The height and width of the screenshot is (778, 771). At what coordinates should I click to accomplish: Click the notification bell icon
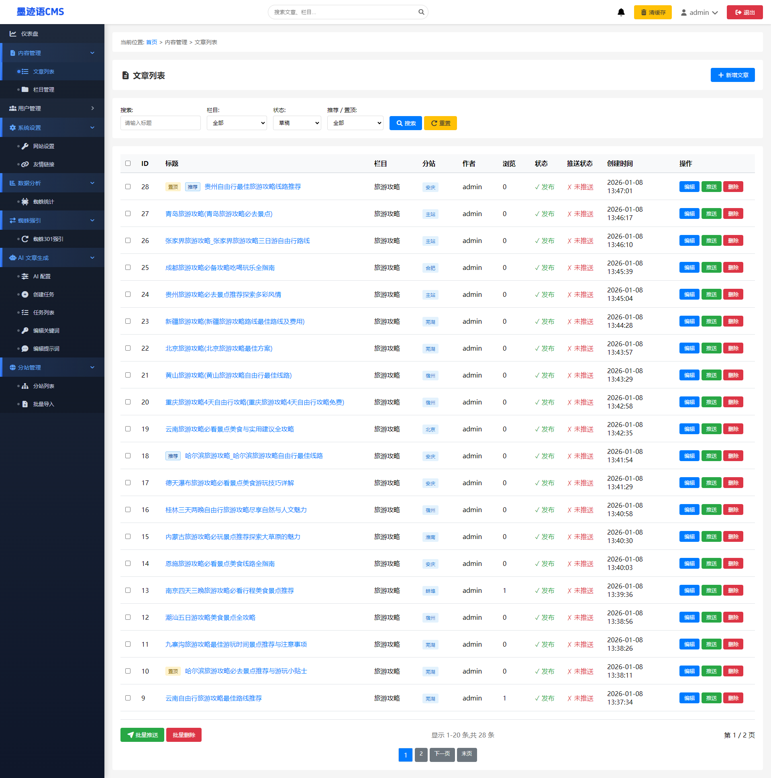click(x=621, y=12)
